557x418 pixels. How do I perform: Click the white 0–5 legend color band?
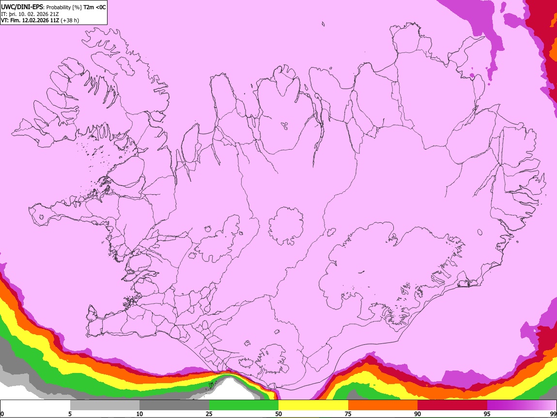35,405
